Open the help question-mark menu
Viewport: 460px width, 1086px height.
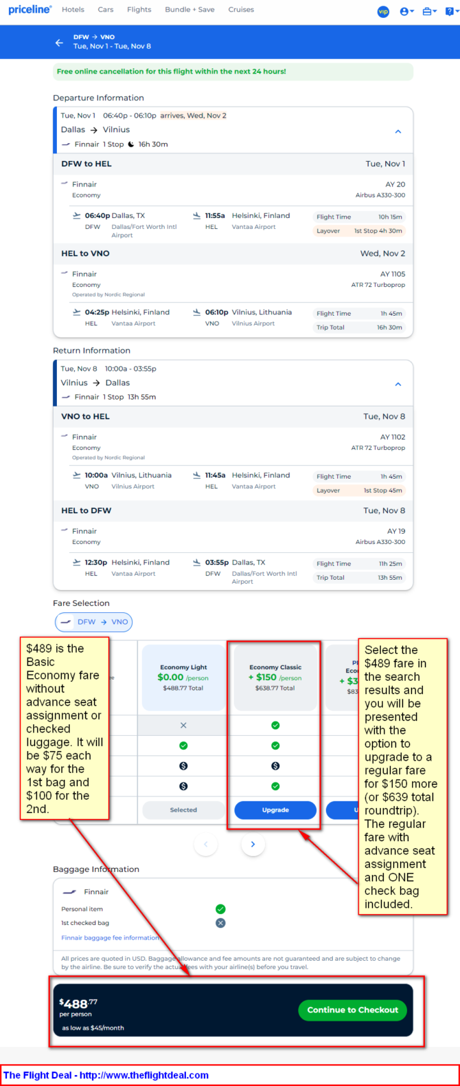coord(451,11)
